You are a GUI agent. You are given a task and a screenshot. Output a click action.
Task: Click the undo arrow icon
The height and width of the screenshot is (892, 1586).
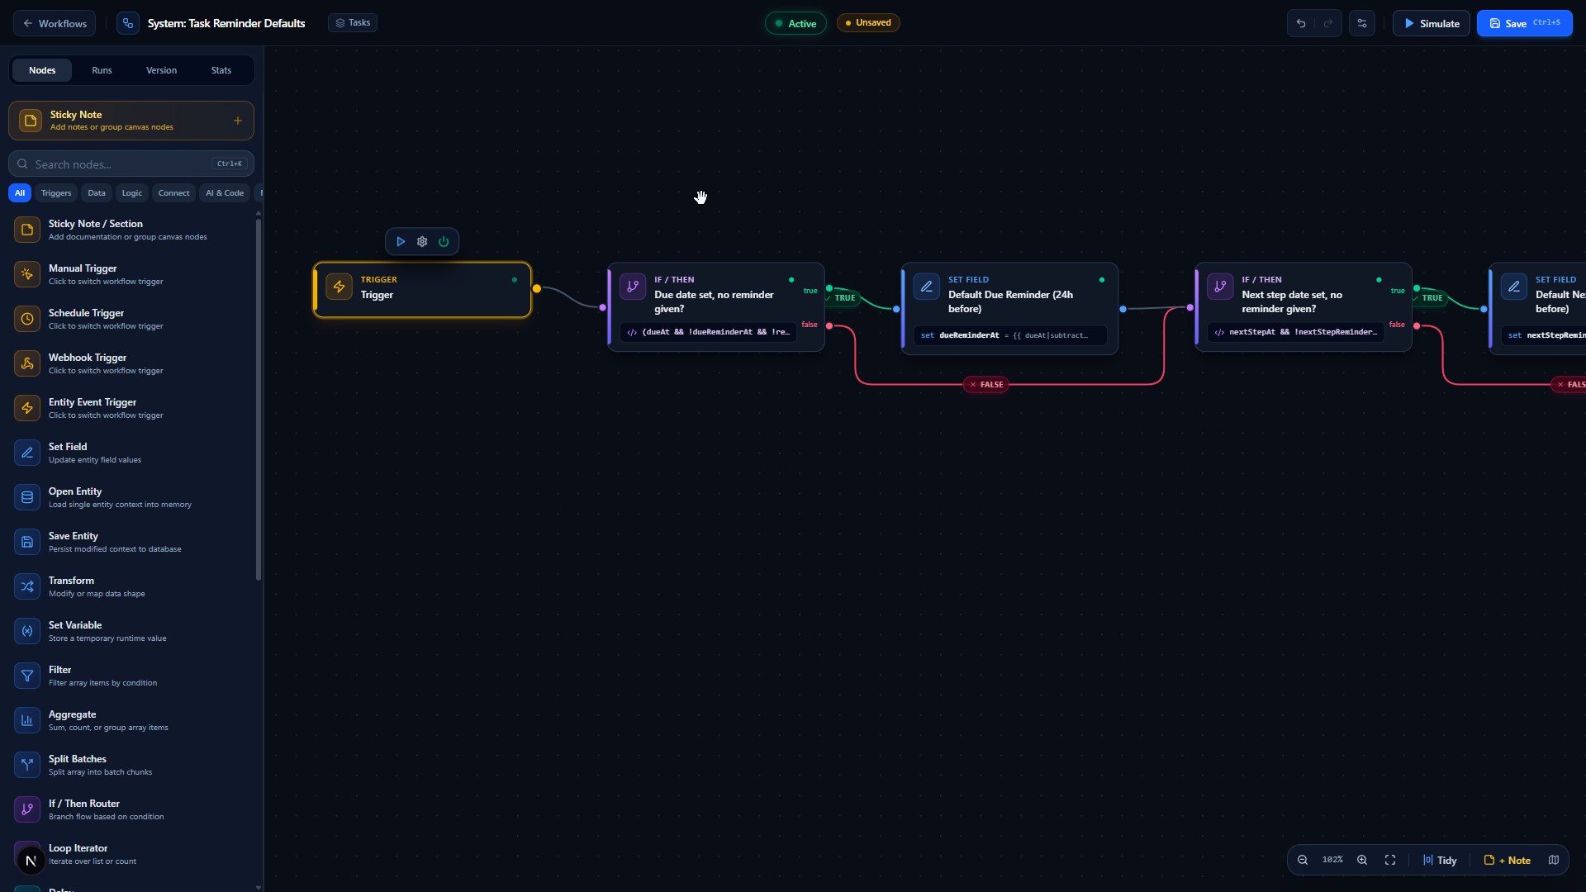coord(1301,23)
